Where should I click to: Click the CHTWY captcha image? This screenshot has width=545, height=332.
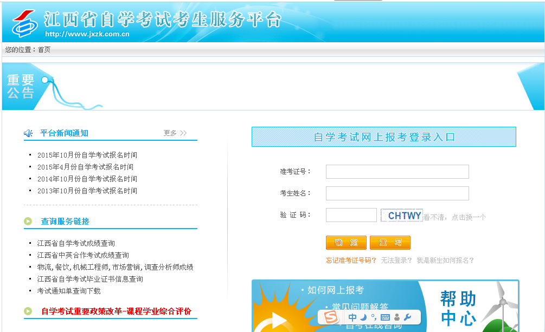click(x=401, y=216)
